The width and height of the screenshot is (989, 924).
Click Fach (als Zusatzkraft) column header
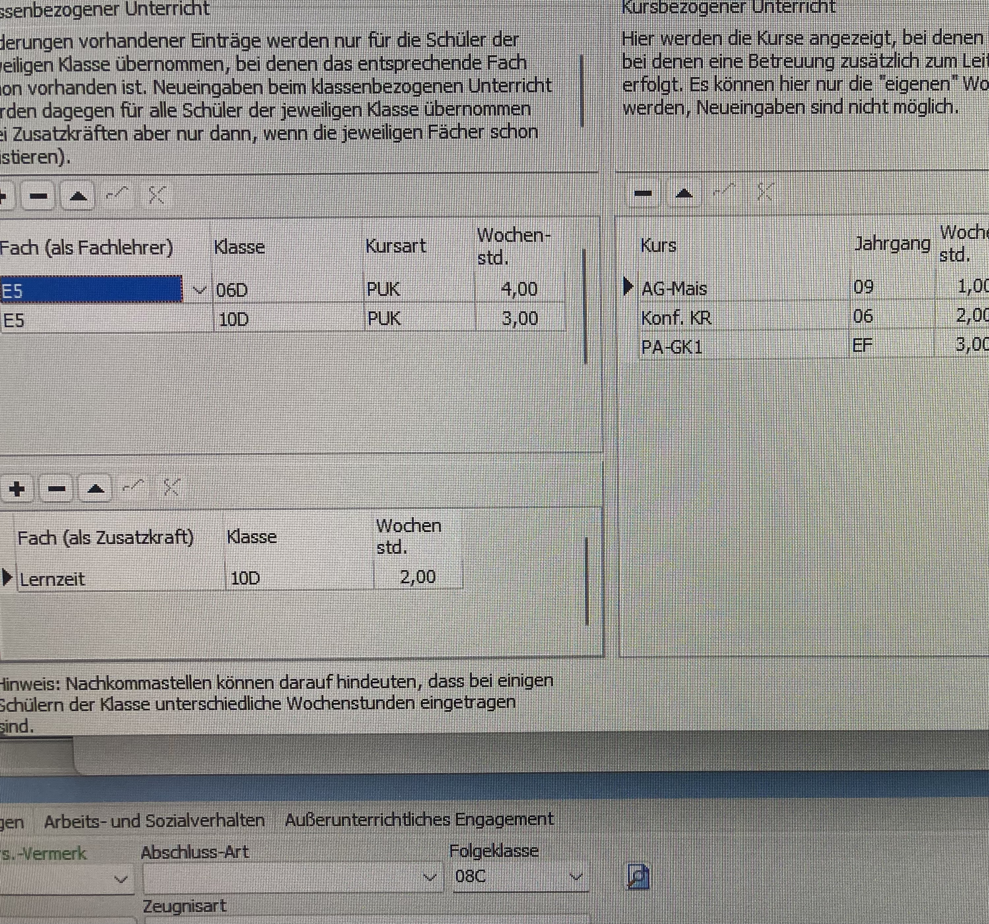(106, 538)
